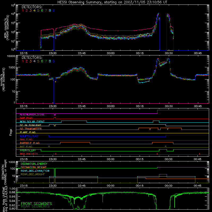
Task: Click the SC_TRANSMITTER flag label
Action: point(31,129)
